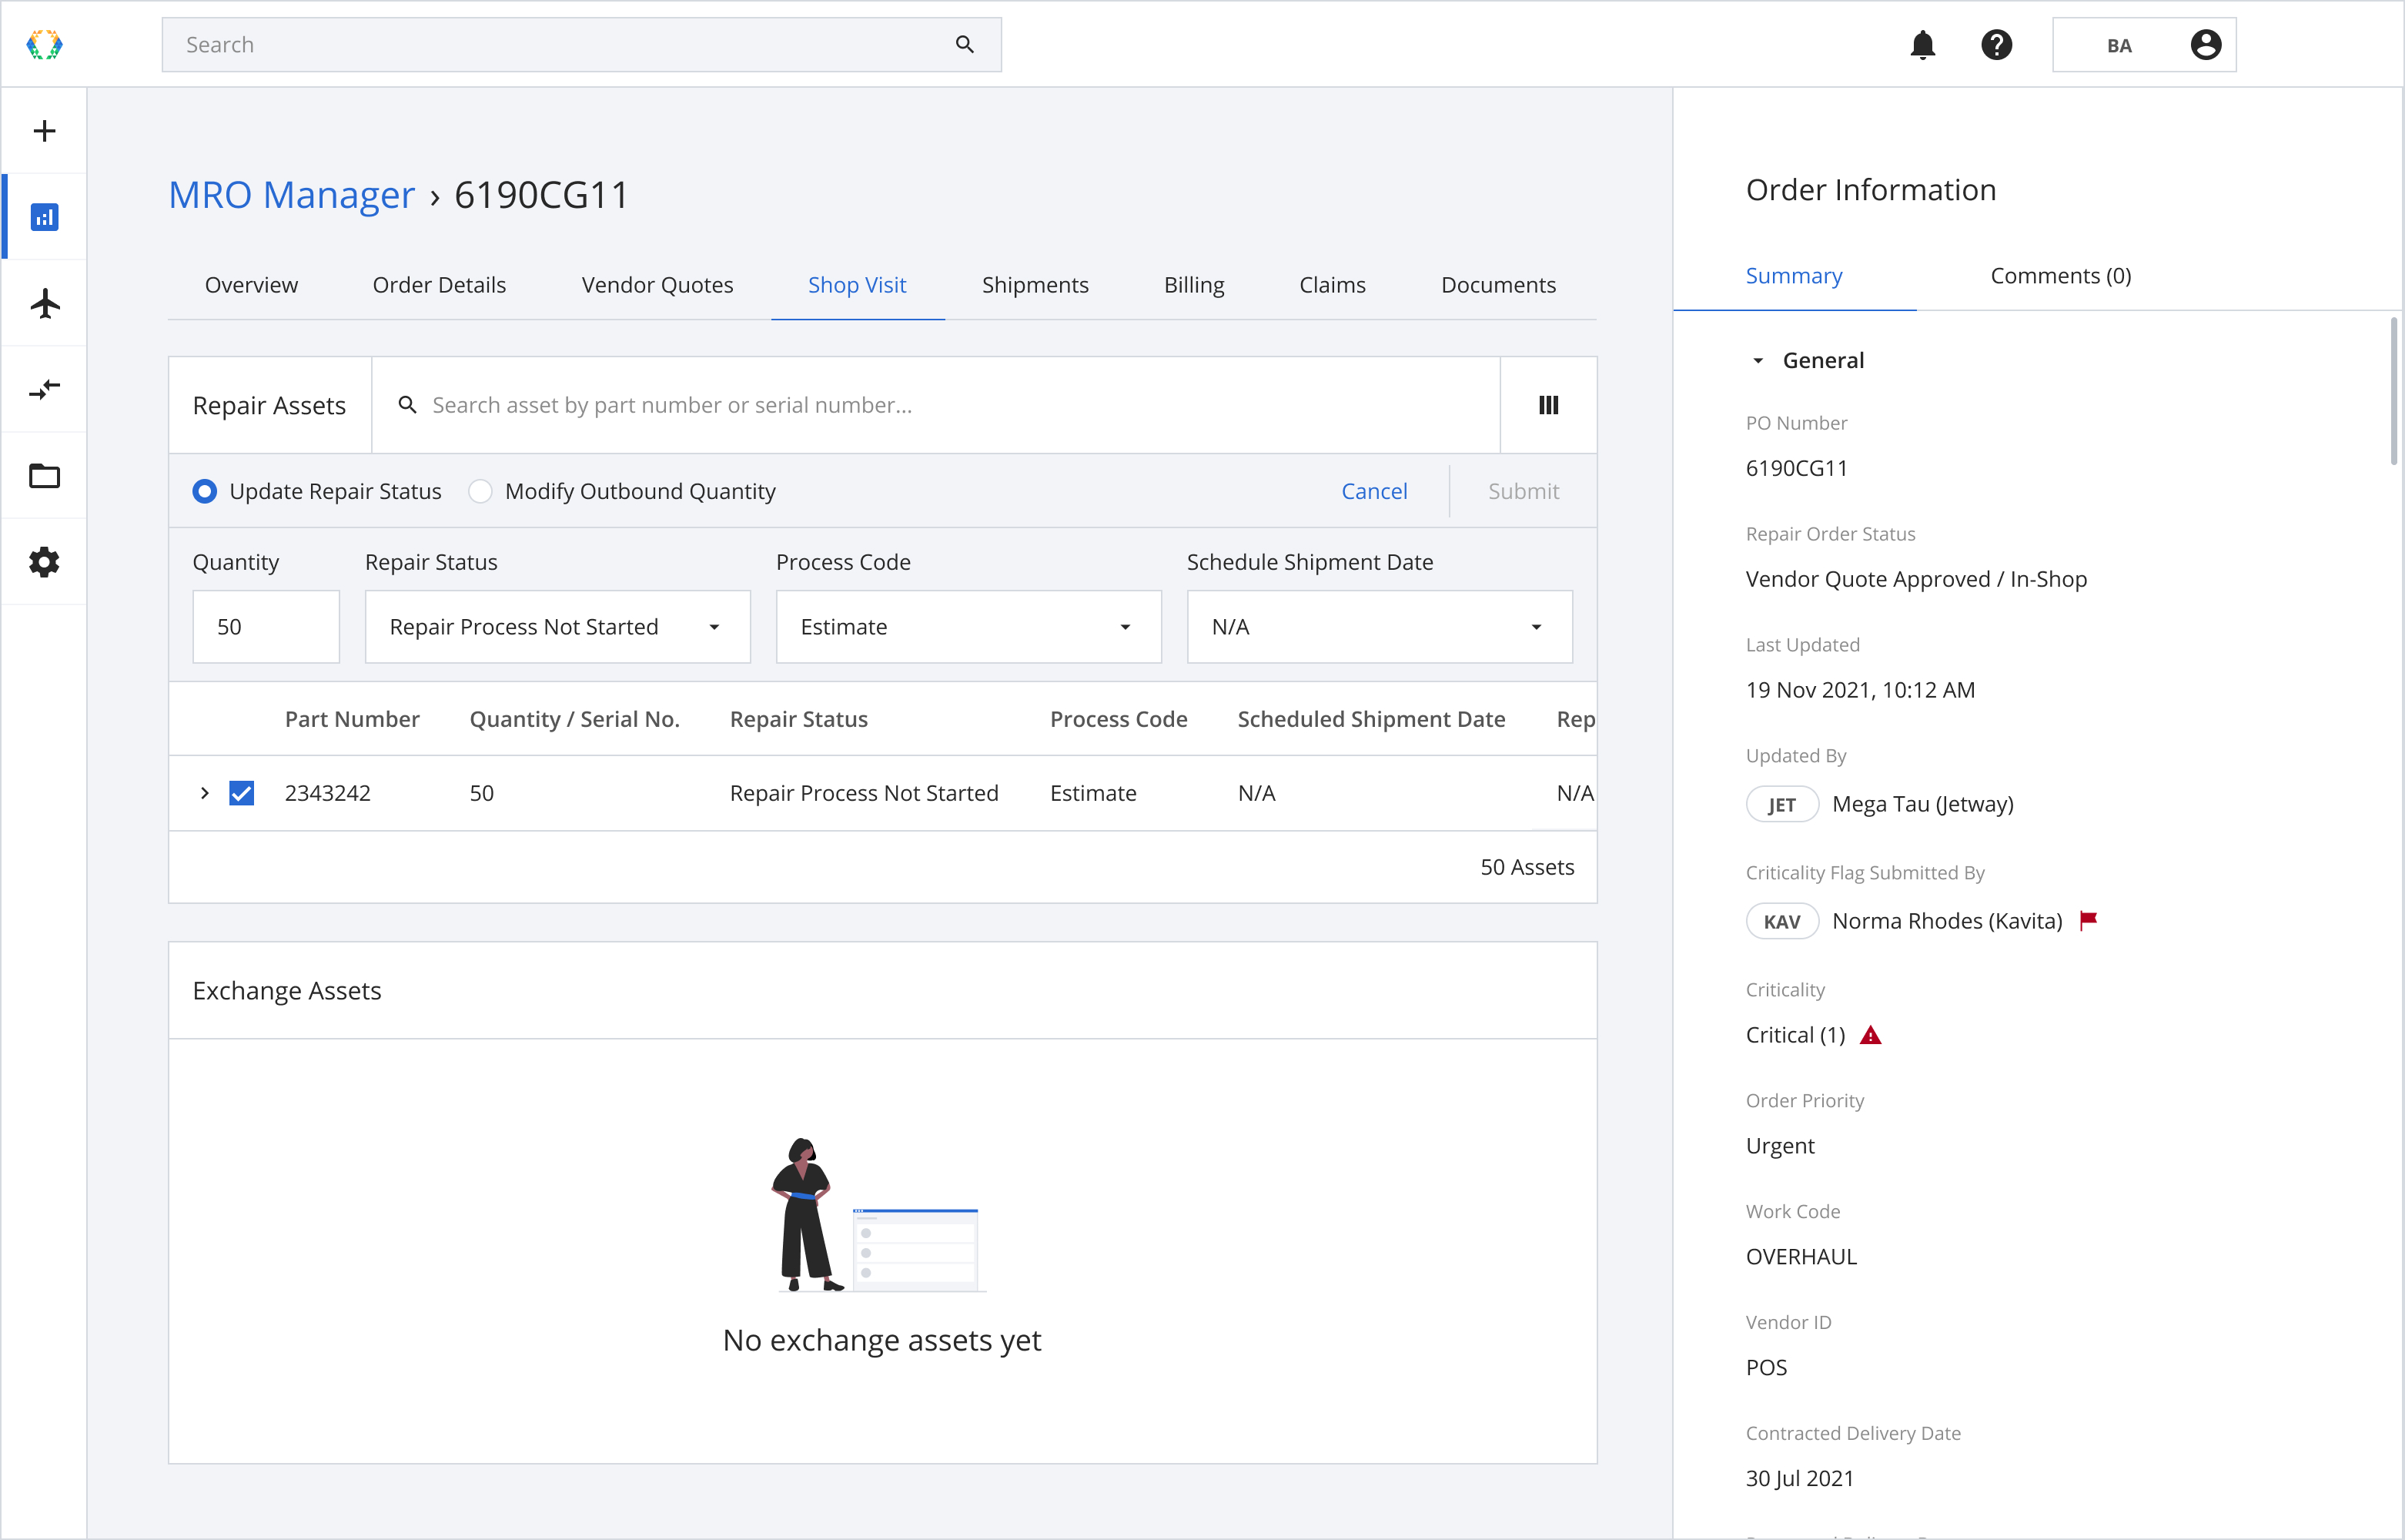
Task: Click the Quantity input field
Action: [x=266, y=627]
